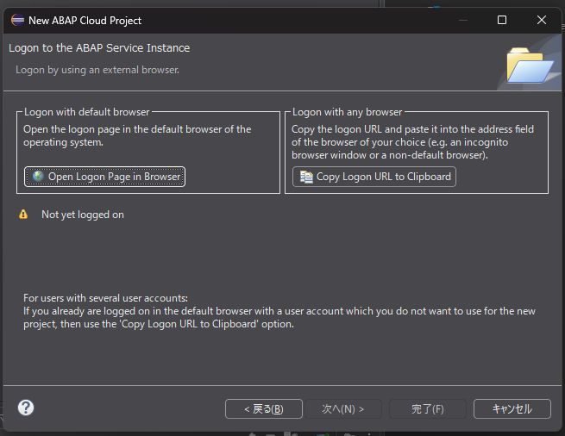565x436 pixels.
Task: Close the dialog with the X button
Action: click(x=542, y=20)
